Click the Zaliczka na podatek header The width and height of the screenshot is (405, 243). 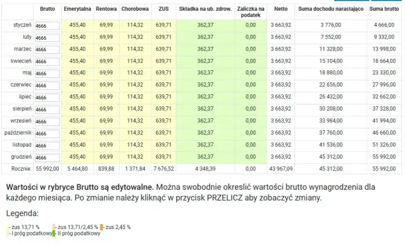(251, 12)
